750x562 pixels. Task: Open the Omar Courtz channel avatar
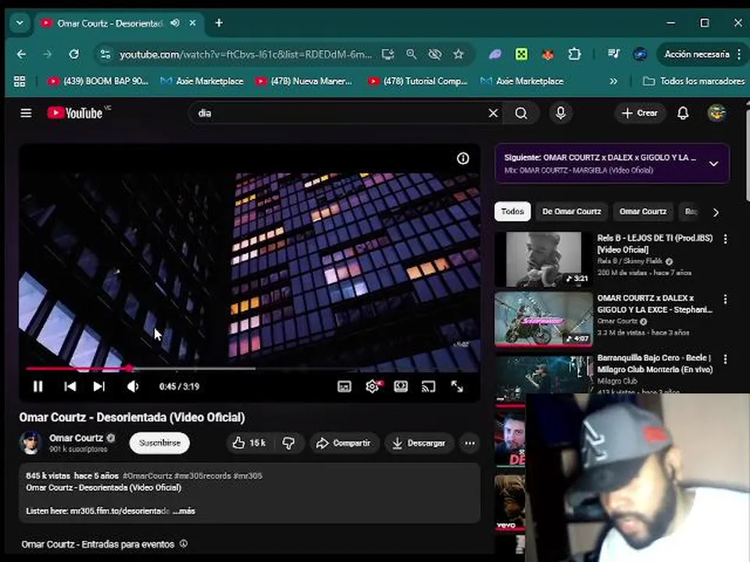coord(30,443)
